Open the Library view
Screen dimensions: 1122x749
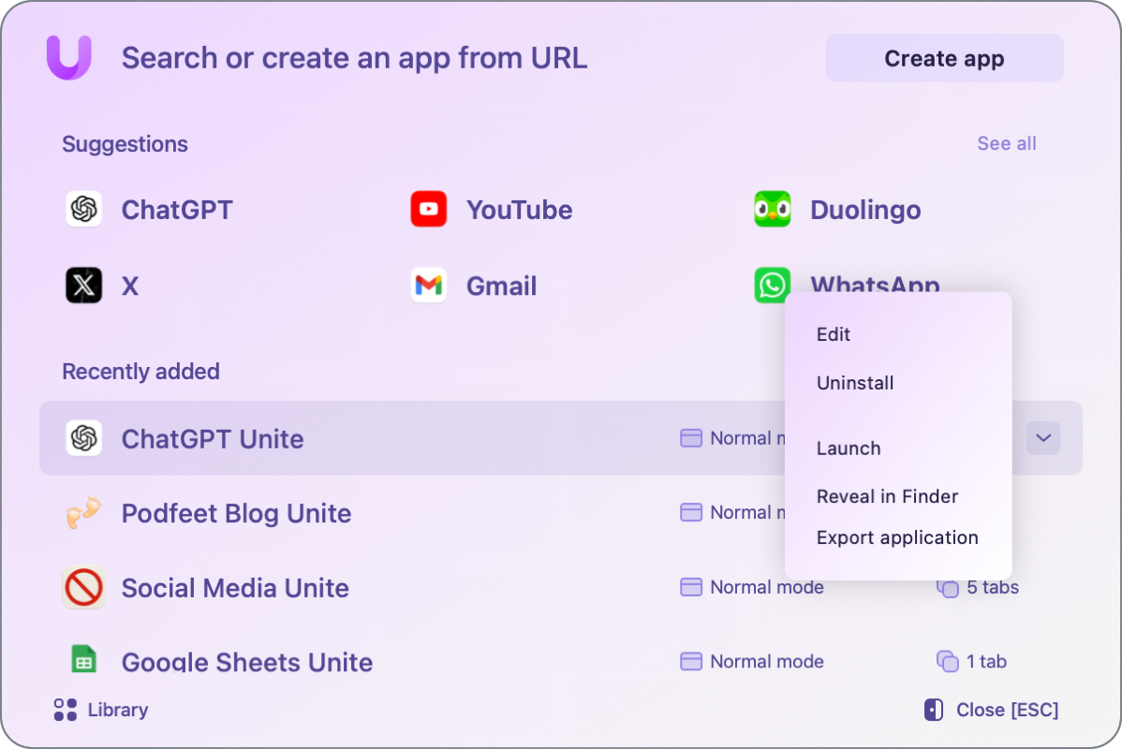(x=100, y=710)
